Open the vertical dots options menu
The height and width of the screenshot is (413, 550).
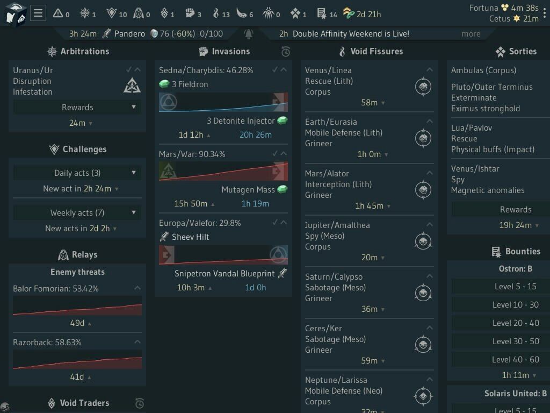[545, 13]
